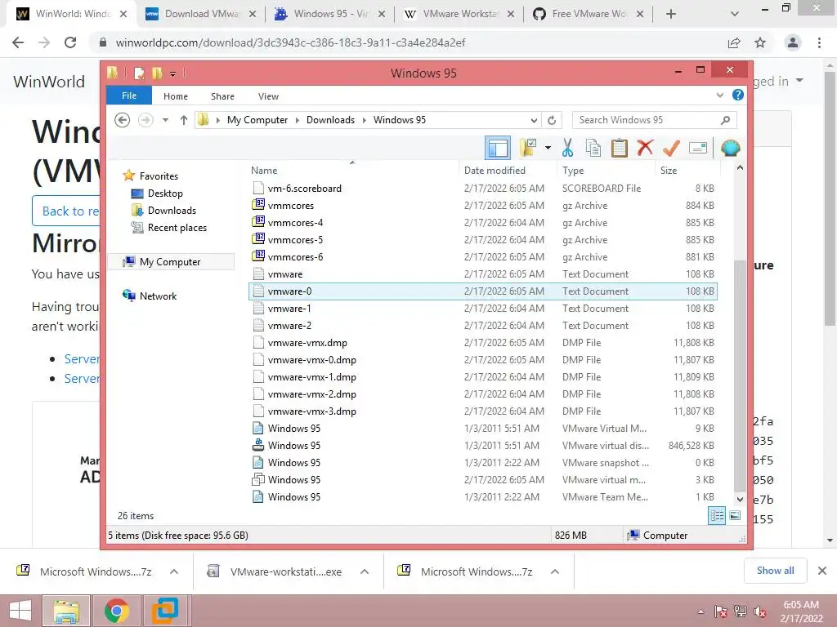Open Quick Access Toolbar customize dropdown
Image resolution: width=837 pixels, height=627 pixels.
(x=173, y=73)
